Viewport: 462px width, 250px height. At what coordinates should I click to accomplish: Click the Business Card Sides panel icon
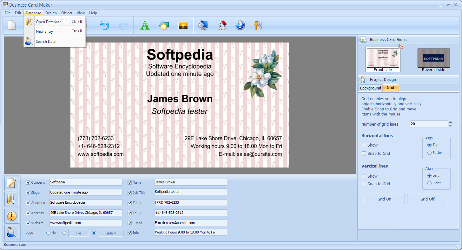tap(363, 39)
